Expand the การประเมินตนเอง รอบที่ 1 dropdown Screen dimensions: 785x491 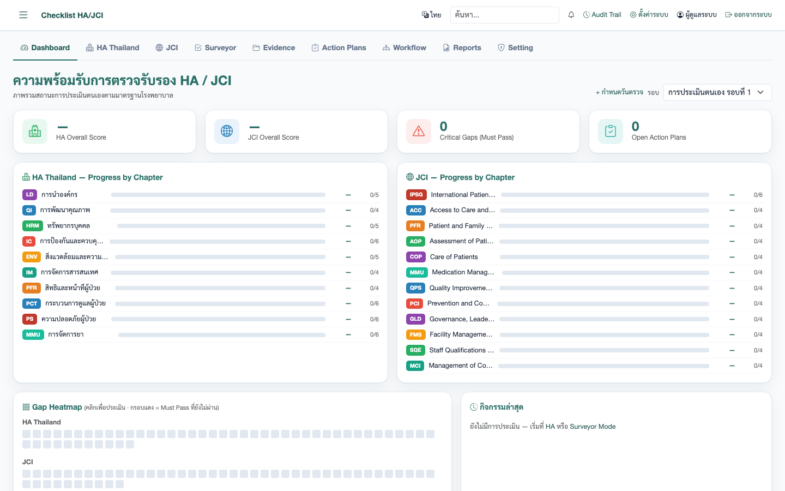pos(717,92)
